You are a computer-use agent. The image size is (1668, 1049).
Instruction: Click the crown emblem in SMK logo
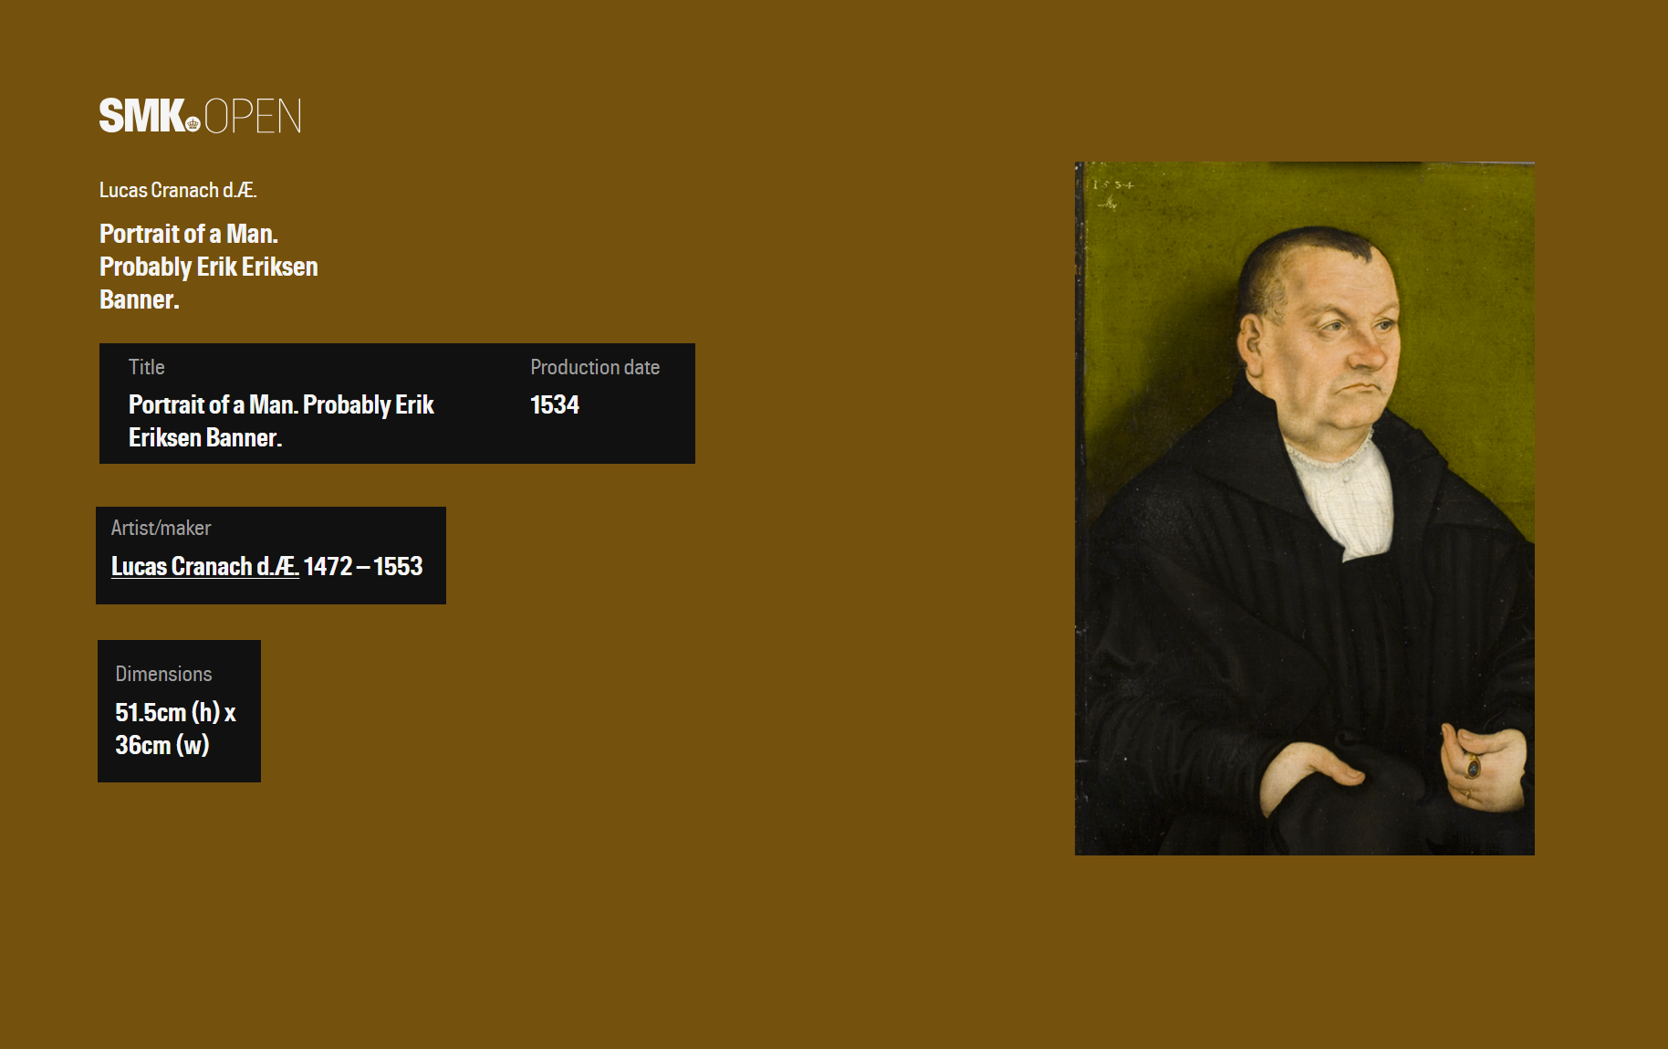coord(193,124)
